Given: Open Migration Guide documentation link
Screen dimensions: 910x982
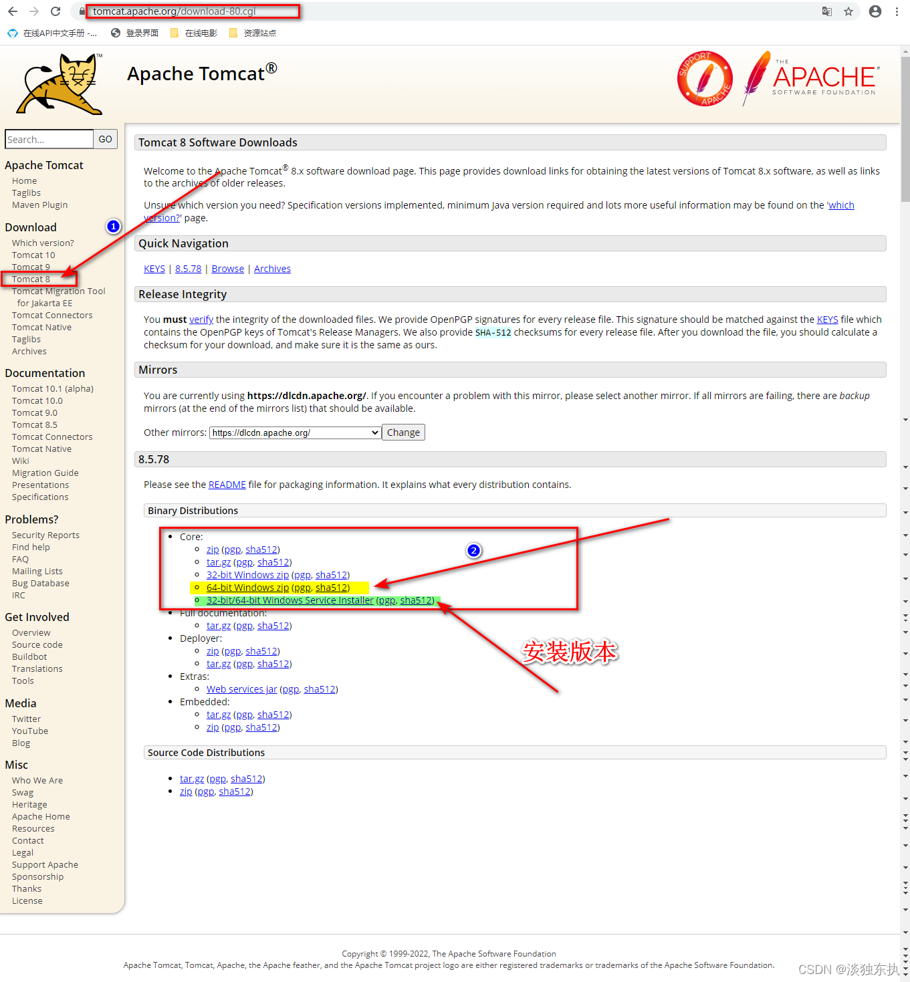Looking at the screenshot, I should [45, 473].
